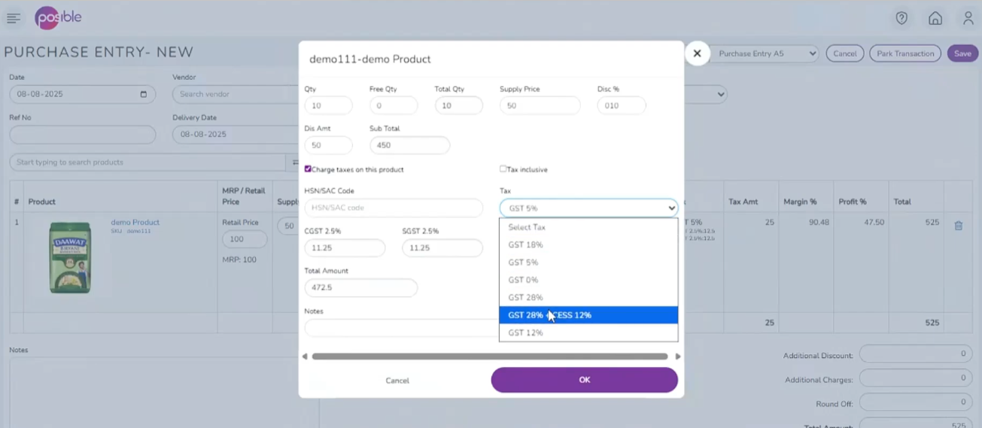982x428 pixels.
Task: Click the scrollbar right arrow in dialog
Action: (677, 357)
